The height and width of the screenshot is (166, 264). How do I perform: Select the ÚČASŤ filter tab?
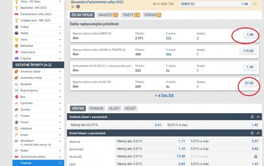click(130, 109)
